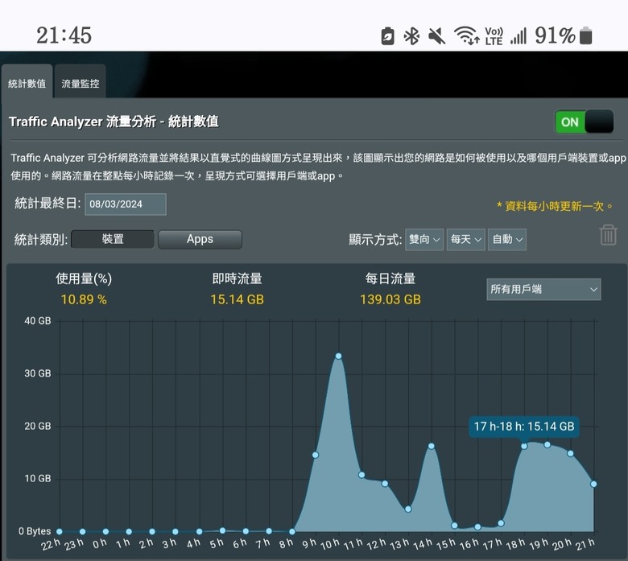This screenshot has height=561, width=628.
Task: Tap the Wi-Fi status icon
Action: [467, 35]
